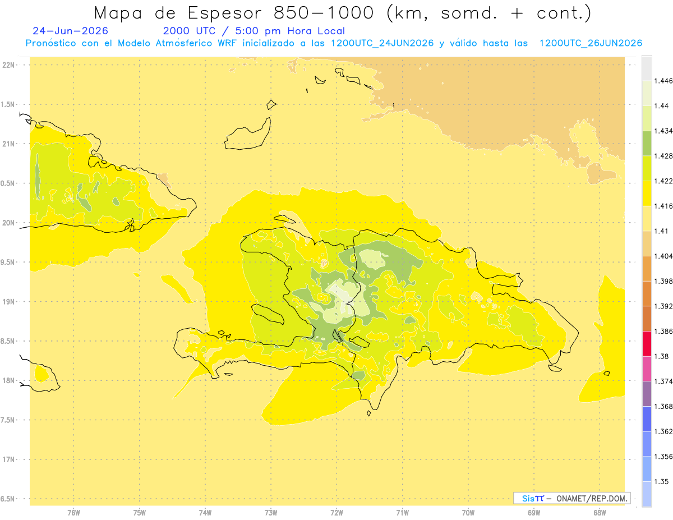Click the colorbar value 1.41

click(661, 231)
